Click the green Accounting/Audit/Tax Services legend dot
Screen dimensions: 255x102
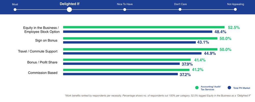(x=197, y=88)
